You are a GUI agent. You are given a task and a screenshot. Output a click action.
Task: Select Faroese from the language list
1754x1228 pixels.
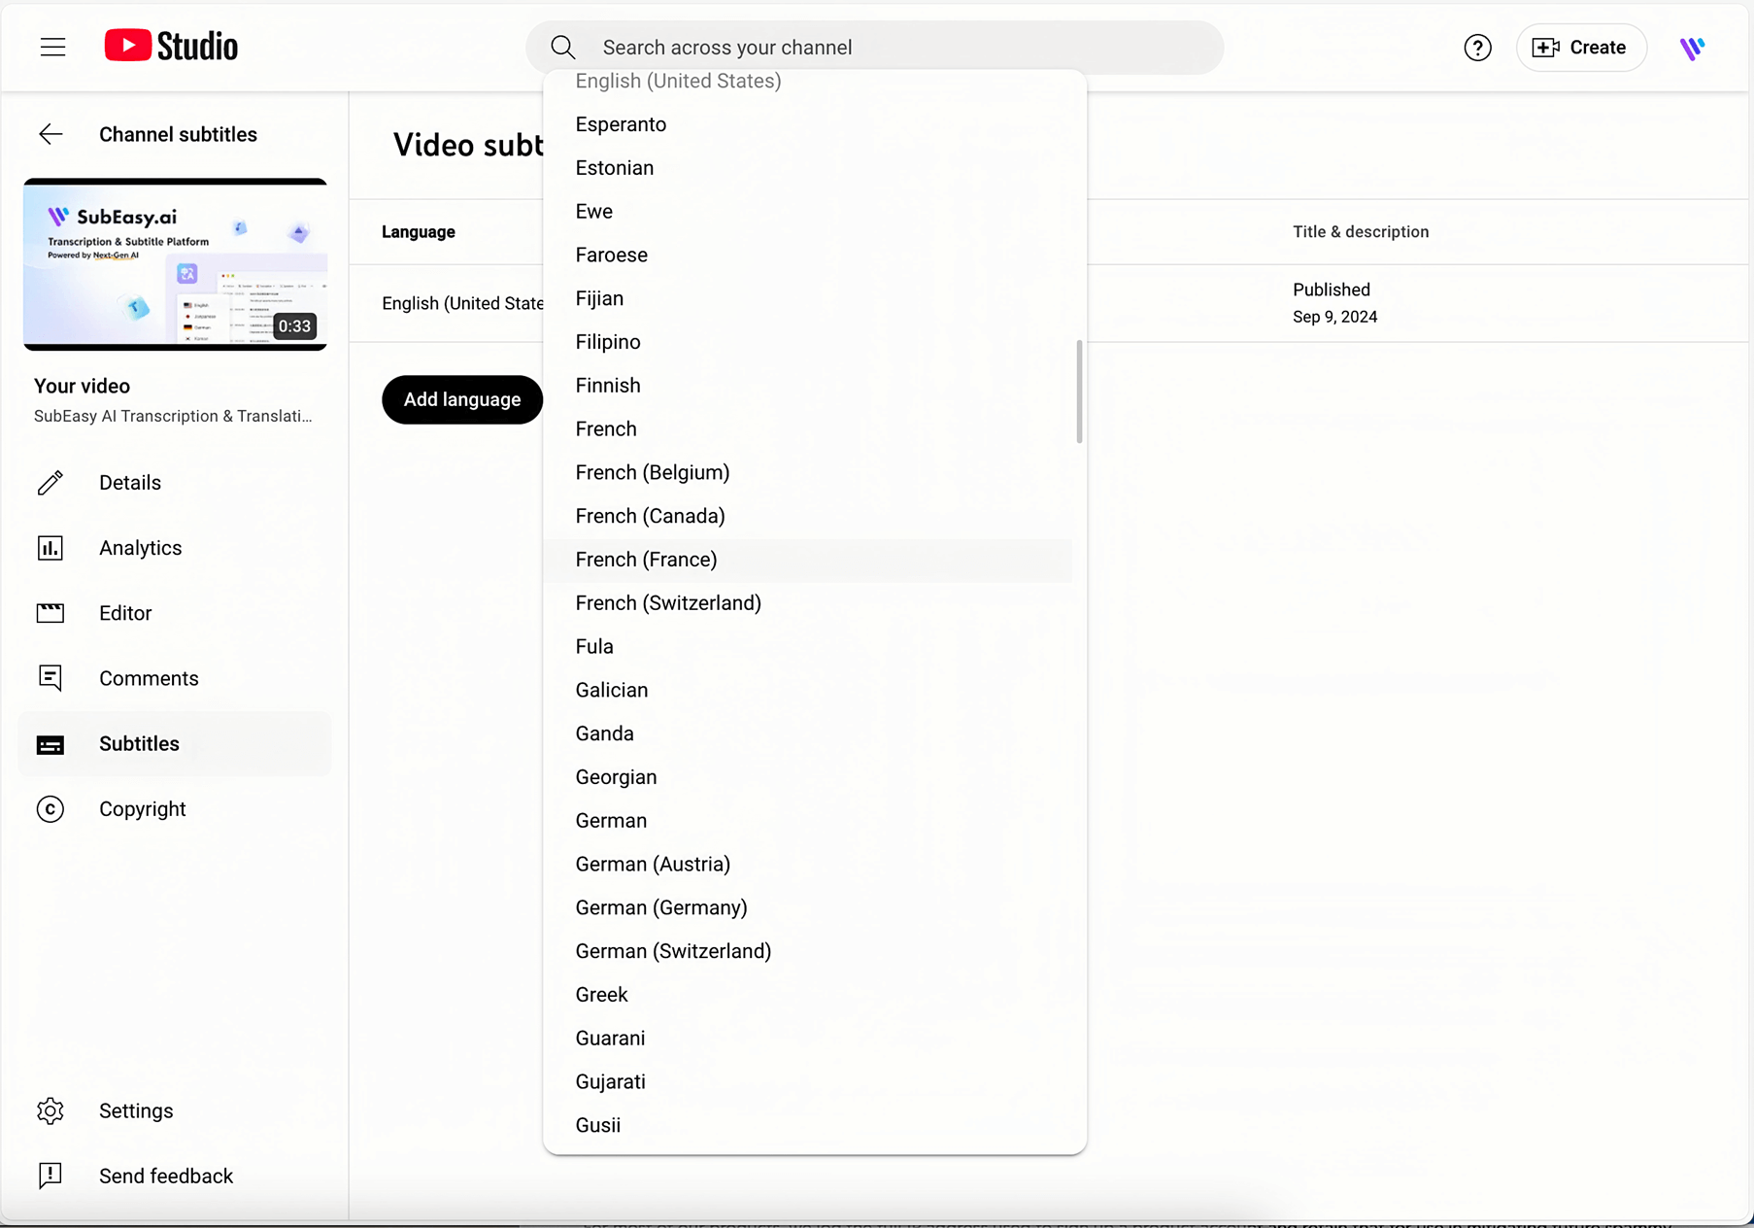808,255
